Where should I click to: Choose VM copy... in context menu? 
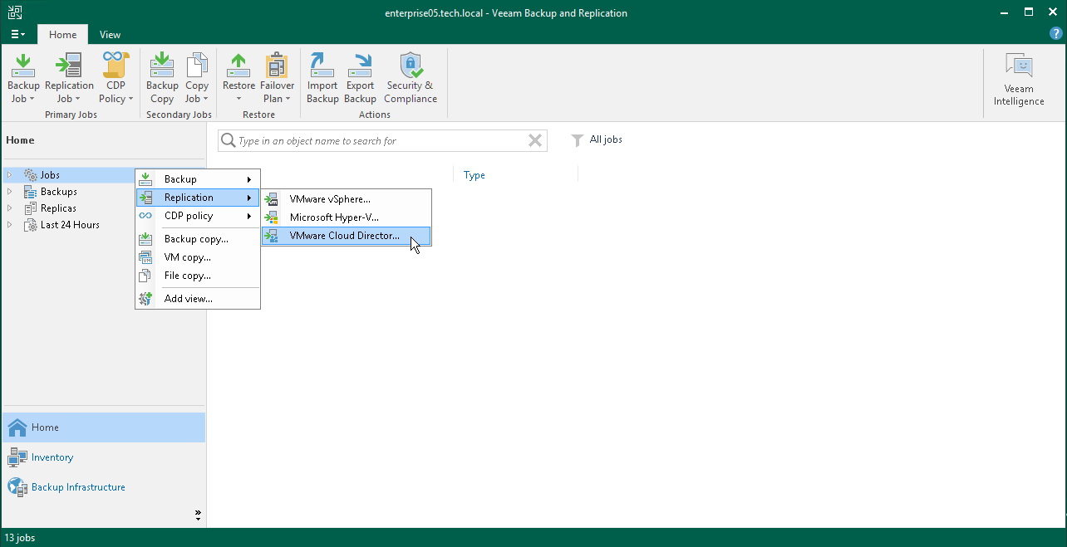(x=198, y=257)
